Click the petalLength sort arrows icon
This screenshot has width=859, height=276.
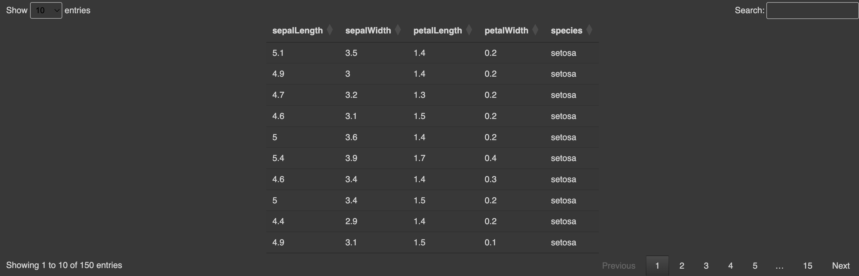coord(469,30)
